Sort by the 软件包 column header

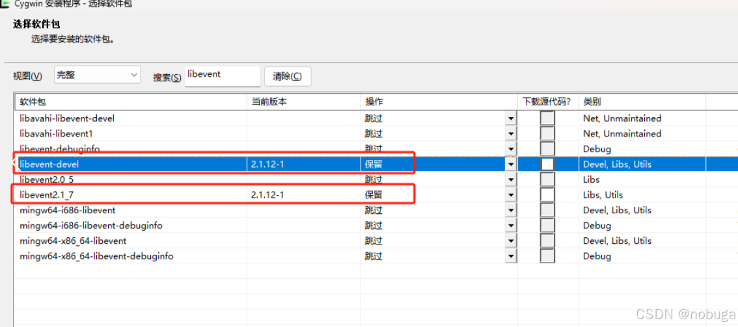[130, 102]
